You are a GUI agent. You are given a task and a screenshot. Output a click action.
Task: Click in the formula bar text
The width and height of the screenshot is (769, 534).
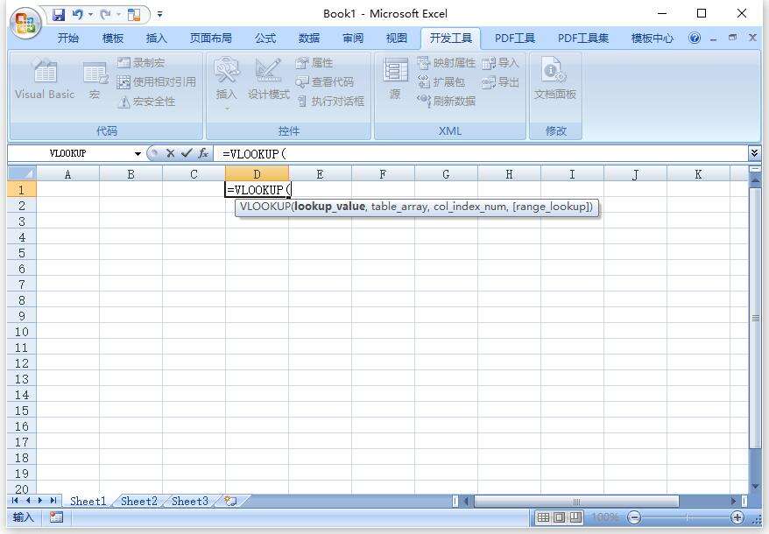tap(254, 154)
